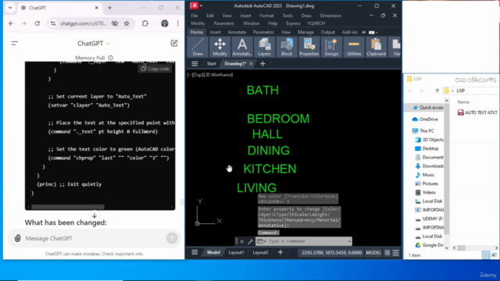Screen dimensions: 500x281
Task: Expand the command line history arrow
Action: [x=349, y=241]
